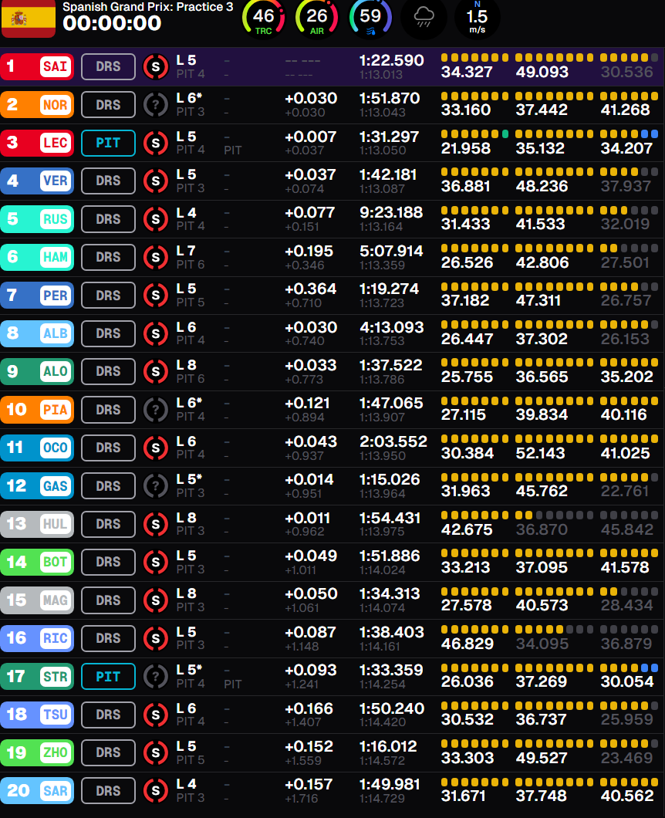Image resolution: width=665 pixels, height=818 pixels.
Task: Click the soft tyre icon for ALO
Action: click(x=155, y=371)
